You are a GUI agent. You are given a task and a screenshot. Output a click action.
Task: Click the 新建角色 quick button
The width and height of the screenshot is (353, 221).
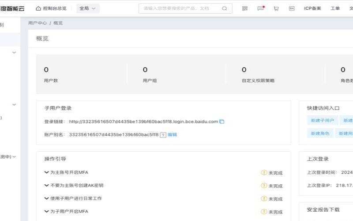coord(320,133)
